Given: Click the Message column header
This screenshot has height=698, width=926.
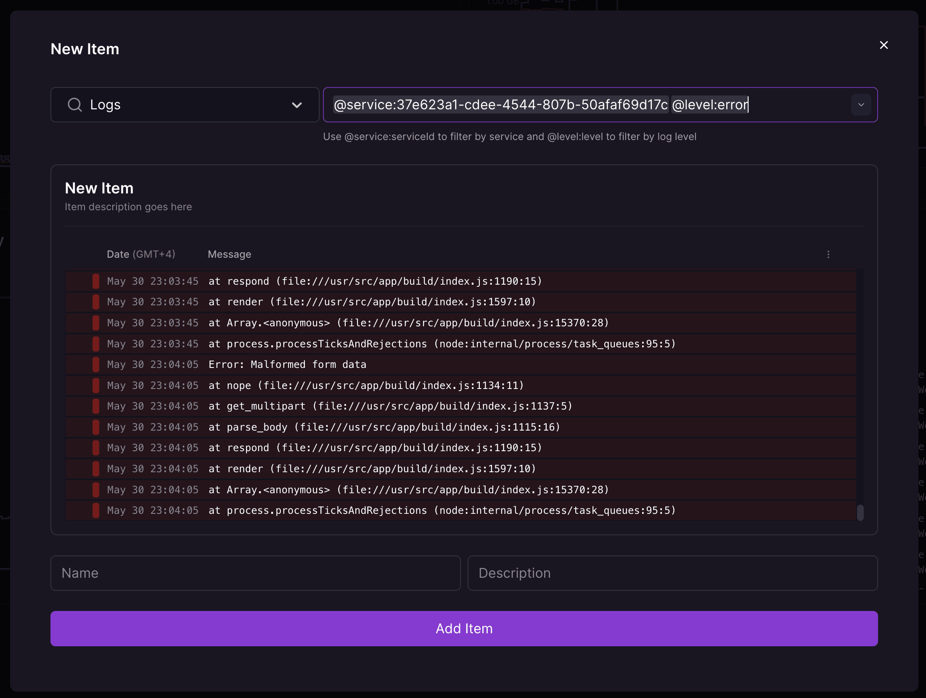Looking at the screenshot, I should pos(229,254).
